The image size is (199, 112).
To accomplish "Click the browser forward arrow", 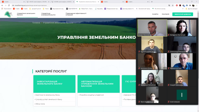I will (x=6, y=5).
